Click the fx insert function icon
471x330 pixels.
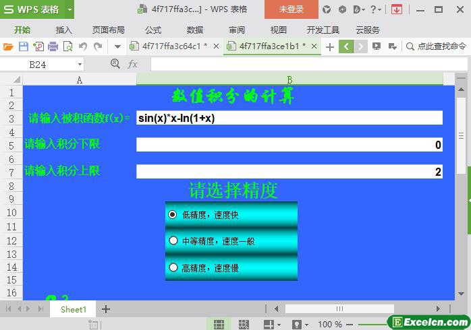click(132, 64)
